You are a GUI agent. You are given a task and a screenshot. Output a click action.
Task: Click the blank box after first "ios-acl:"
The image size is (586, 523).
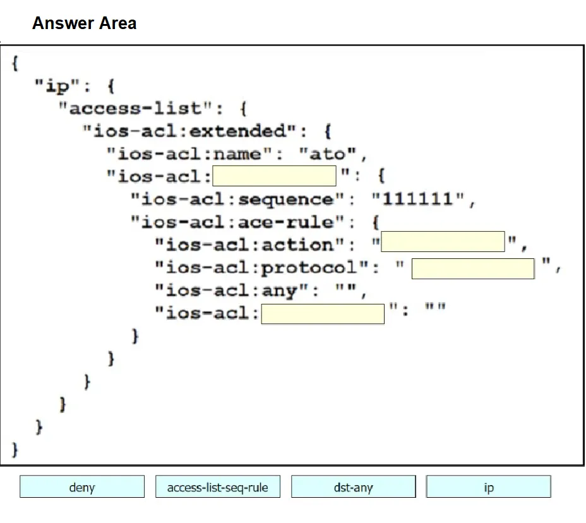(x=274, y=176)
